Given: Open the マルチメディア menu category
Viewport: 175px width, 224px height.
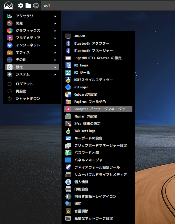Looking at the screenshot, I should point(32,38).
